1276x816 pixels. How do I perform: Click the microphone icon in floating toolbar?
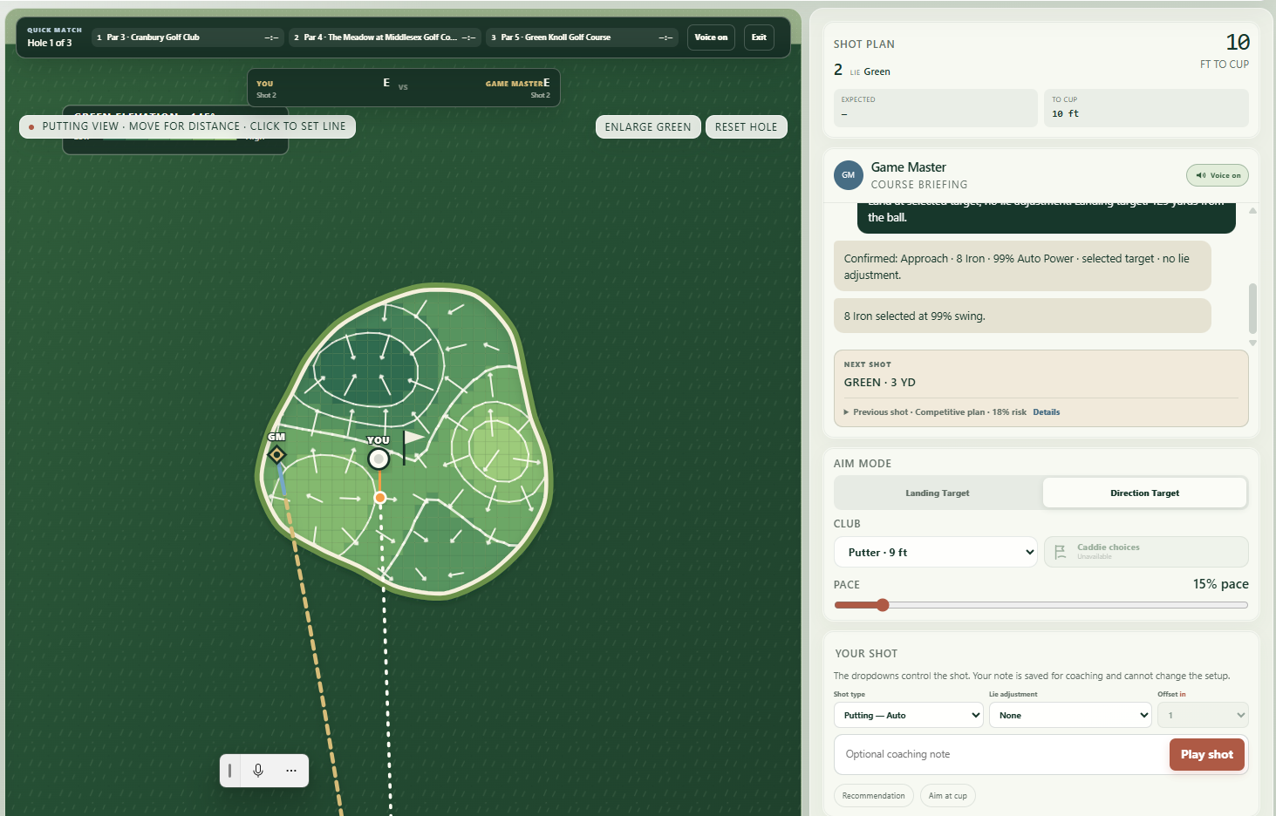[x=258, y=771]
